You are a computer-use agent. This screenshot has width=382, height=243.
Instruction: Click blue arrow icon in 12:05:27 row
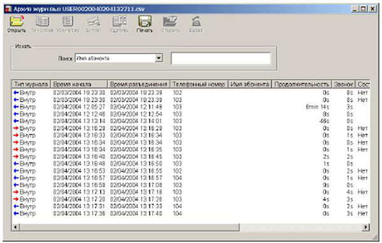(16, 107)
